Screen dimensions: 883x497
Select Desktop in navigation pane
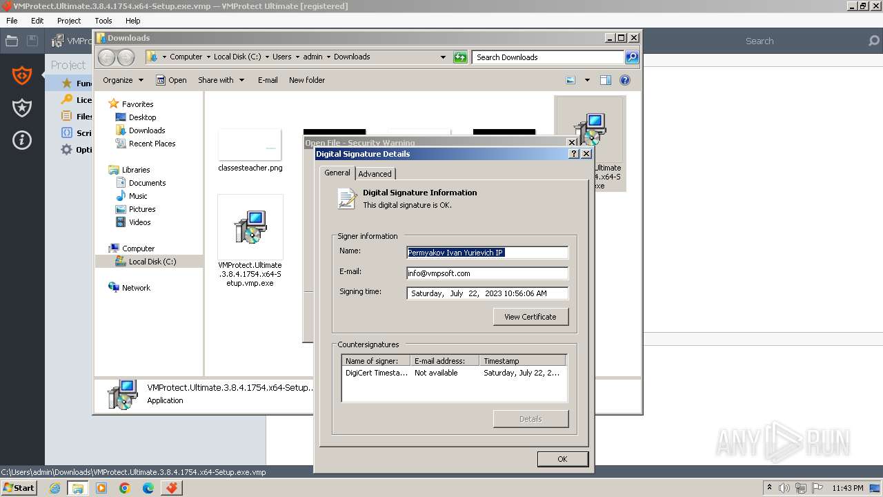point(136,117)
